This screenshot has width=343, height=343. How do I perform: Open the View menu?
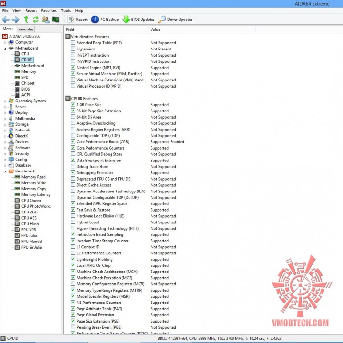click(17, 10)
